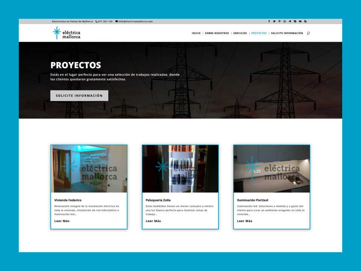The image size is (361, 271).
Task: Open the Twitter social icon
Action: point(274,21)
